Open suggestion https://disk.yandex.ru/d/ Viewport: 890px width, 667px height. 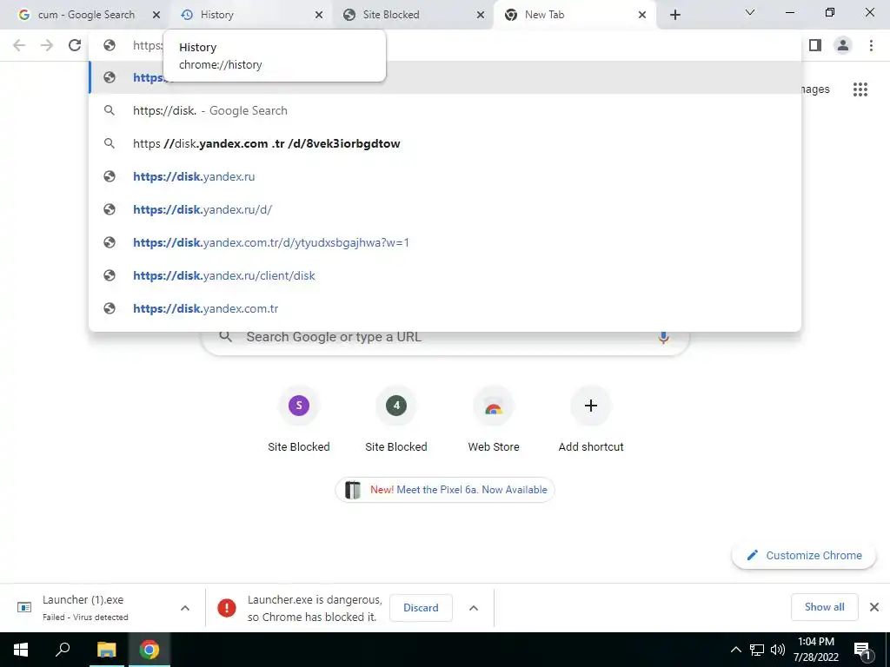[445, 209]
